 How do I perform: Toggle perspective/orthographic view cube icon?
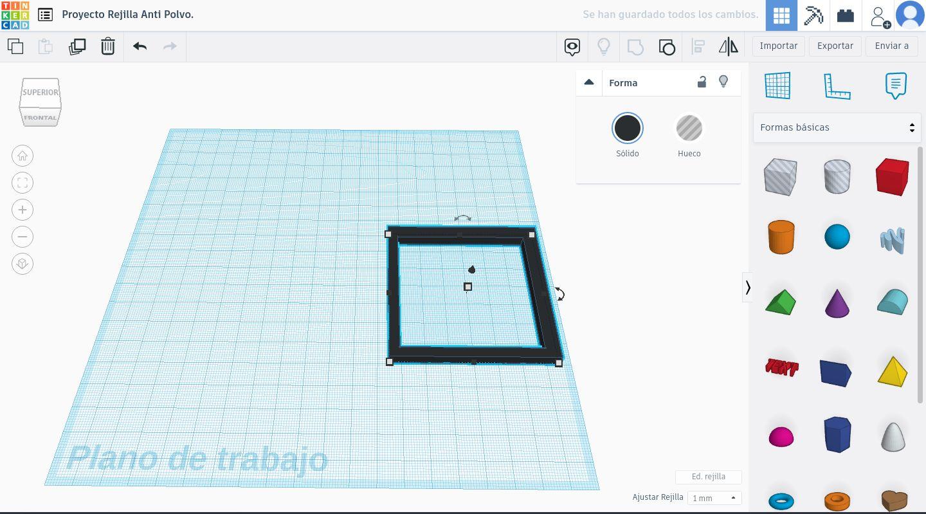(x=23, y=264)
